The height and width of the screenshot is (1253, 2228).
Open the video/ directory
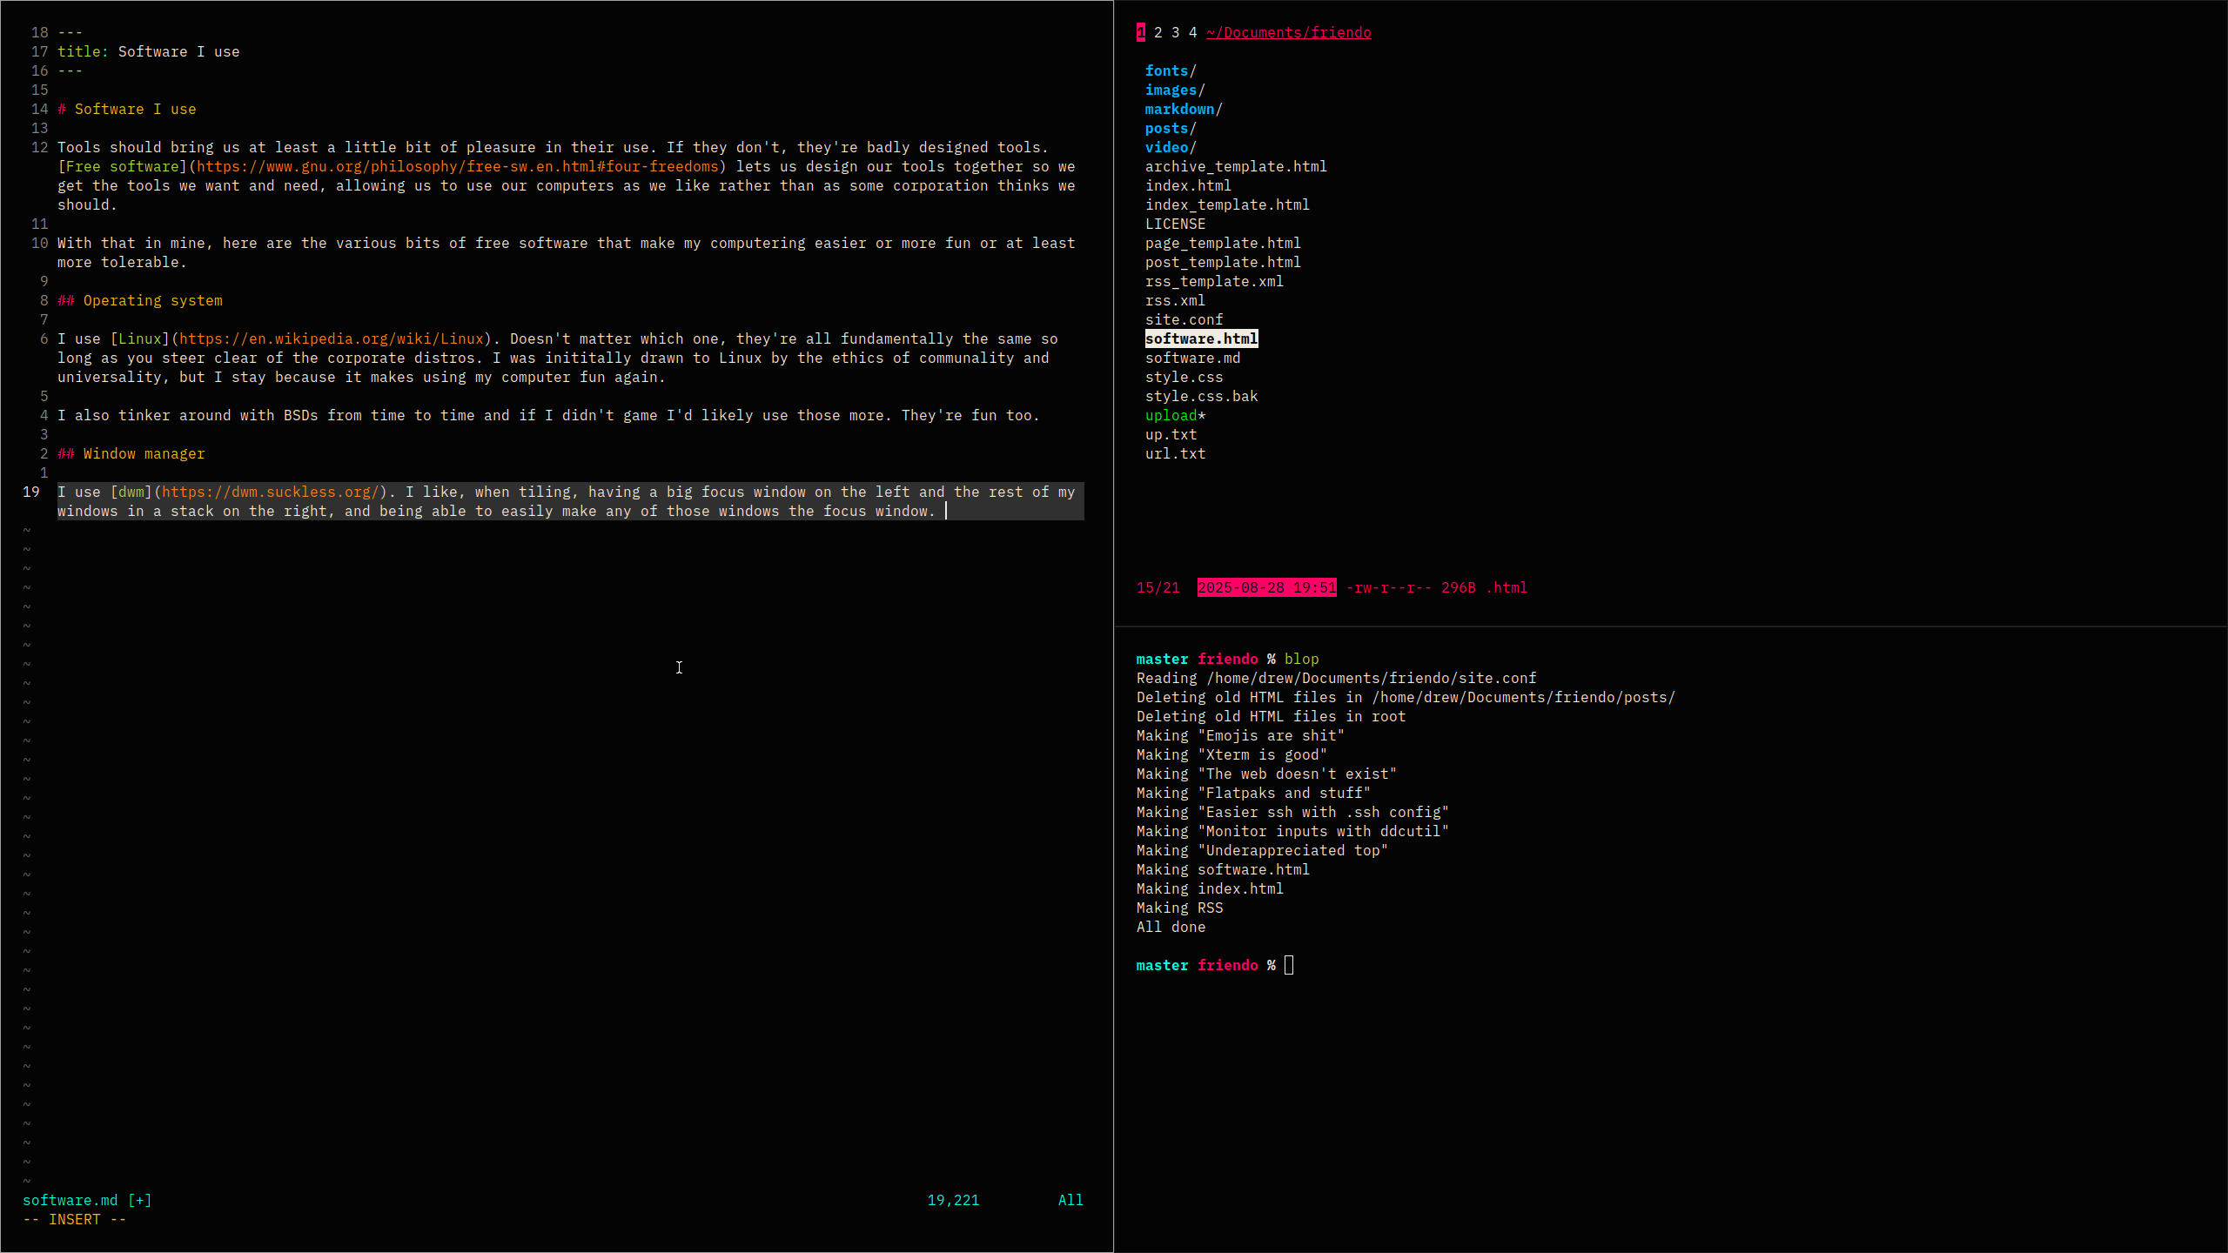[x=1171, y=147]
